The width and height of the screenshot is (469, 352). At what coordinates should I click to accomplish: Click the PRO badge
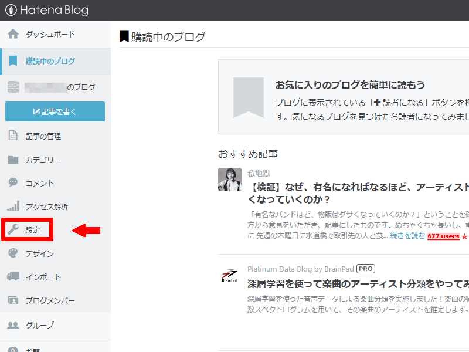tap(365, 269)
